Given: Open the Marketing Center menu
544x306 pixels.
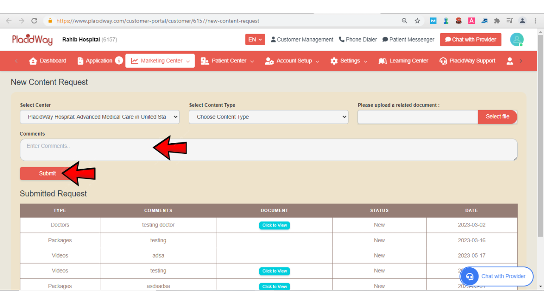Looking at the screenshot, I should pyautogui.click(x=160, y=61).
